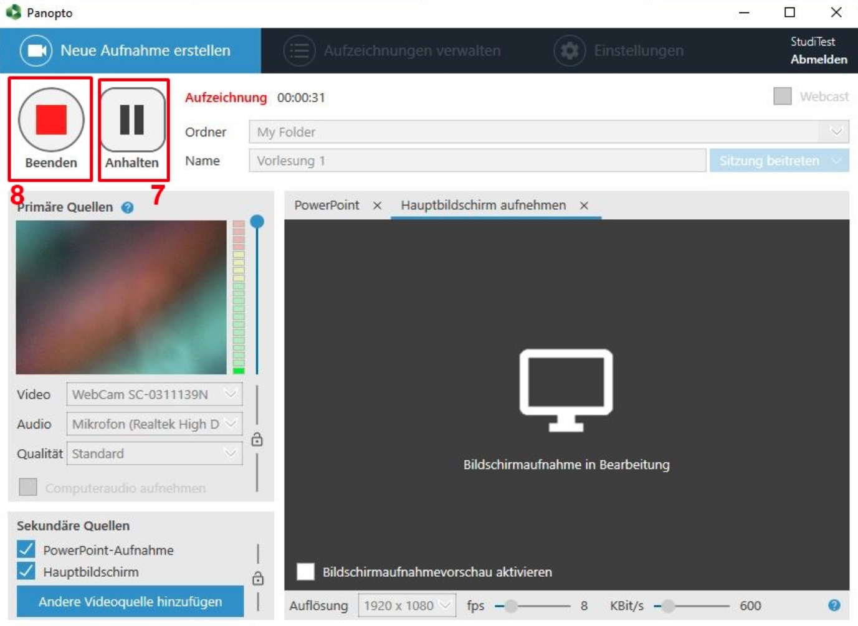Close the PowerPoint tab
Image resolution: width=858 pixels, height=626 pixels.
(x=377, y=206)
